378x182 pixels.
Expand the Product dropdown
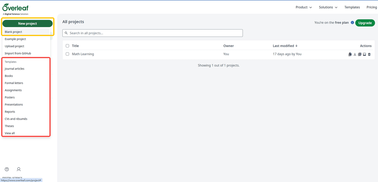(304, 7)
